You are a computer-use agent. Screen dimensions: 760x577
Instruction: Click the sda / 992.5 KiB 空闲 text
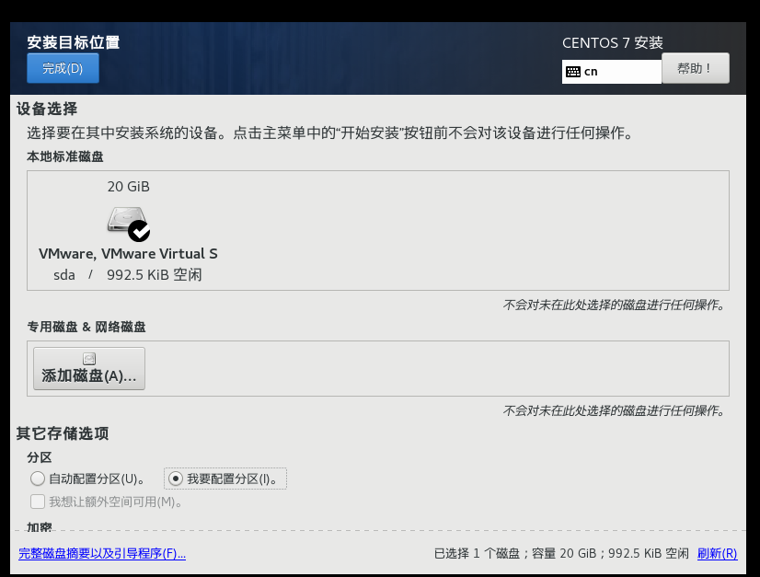point(128,275)
